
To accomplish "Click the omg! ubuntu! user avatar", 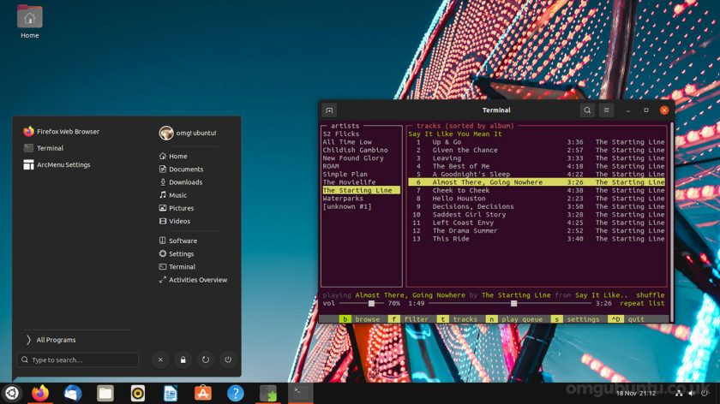I will point(166,133).
